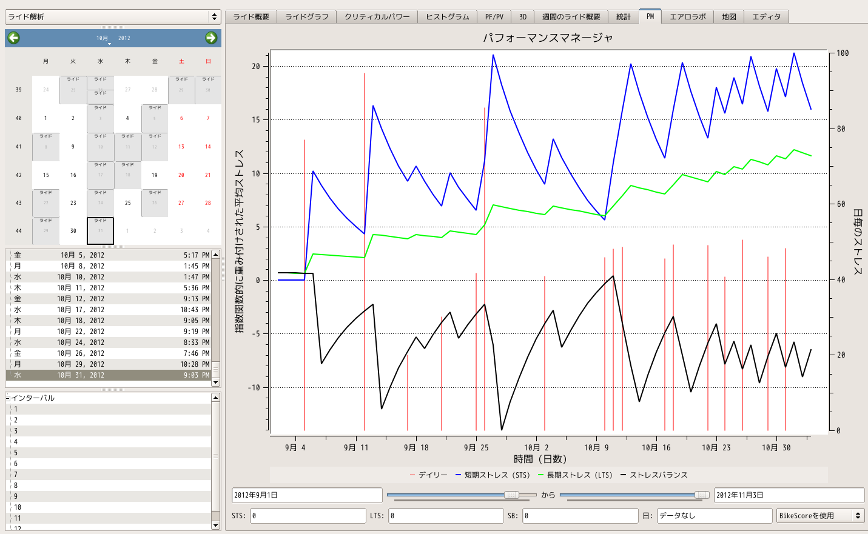Click the ストレスバランス legend entry

[x=654, y=475]
